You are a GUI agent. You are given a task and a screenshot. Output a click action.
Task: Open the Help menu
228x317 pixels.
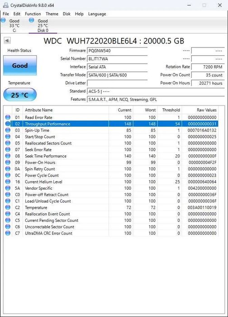(x=79, y=14)
